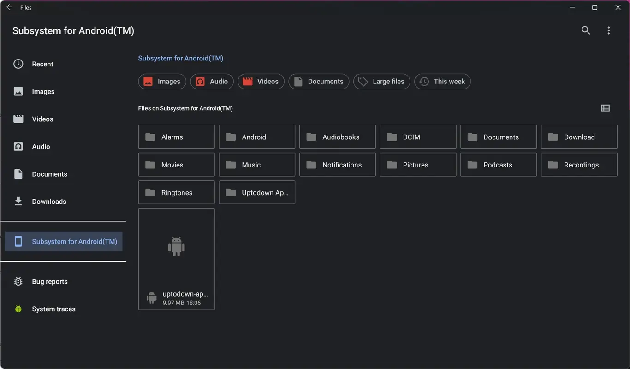Open the Ringtones folder
The image size is (630, 369).
176,192
